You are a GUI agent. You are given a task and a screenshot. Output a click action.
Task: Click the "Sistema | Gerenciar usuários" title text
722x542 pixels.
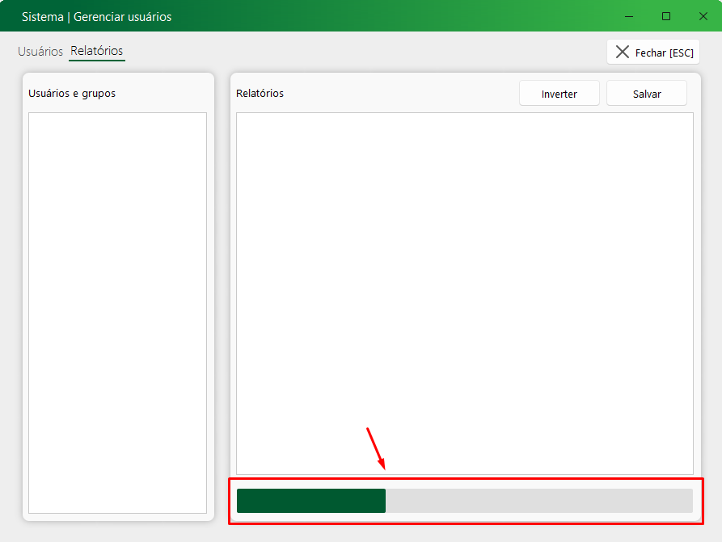click(96, 16)
